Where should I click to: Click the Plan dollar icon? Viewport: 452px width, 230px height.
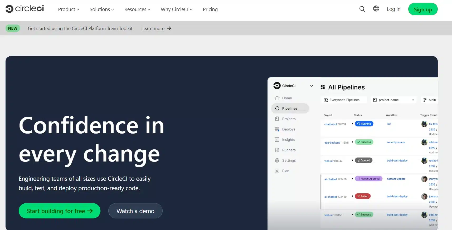(277, 171)
